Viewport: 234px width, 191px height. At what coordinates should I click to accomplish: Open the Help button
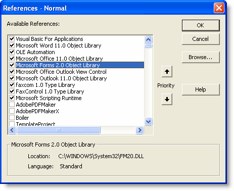[201, 89]
